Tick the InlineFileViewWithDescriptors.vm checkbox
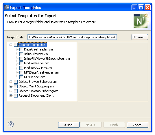The height and width of the screenshot is (135, 155). 21,59
